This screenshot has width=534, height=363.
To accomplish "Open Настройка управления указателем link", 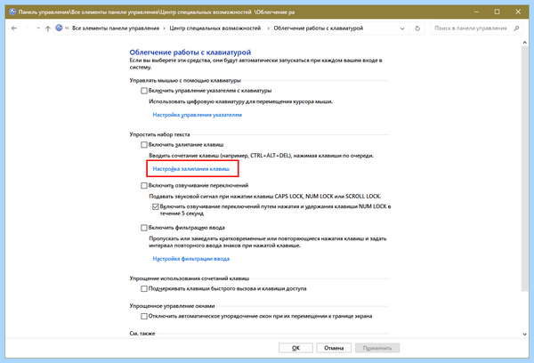I will [198, 115].
